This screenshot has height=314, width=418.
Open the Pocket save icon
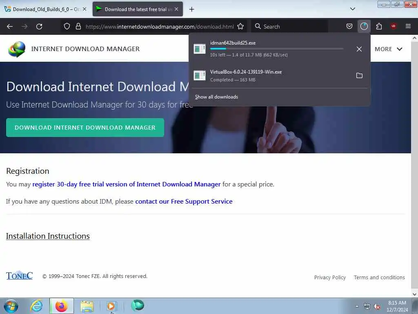point(349,27)
